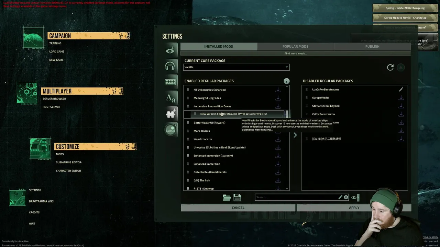Select the [EA-HI] disabled package row
Image resolution: width=440 pixels, height=247 pixels.
click(x=354, y=139)
